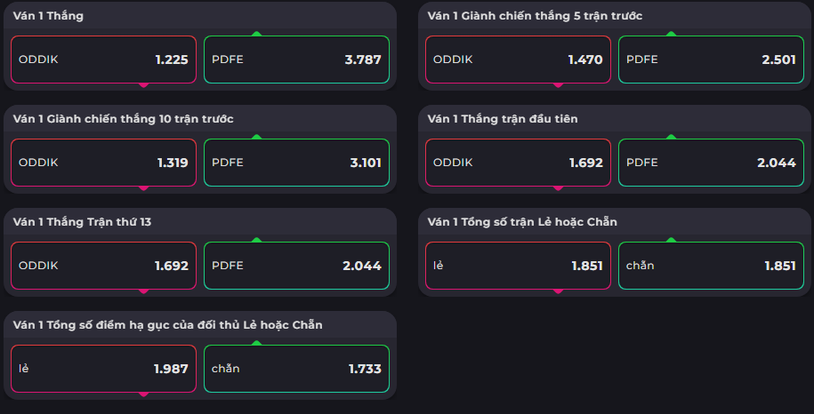Viewport: 814px width, 414px height.
Task: Collapse Ván 1 Giành chiến thắng 5 trận trước
Action: [x=615, y=16]
